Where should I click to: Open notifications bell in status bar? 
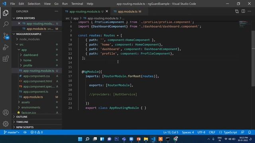pos(249,132)
